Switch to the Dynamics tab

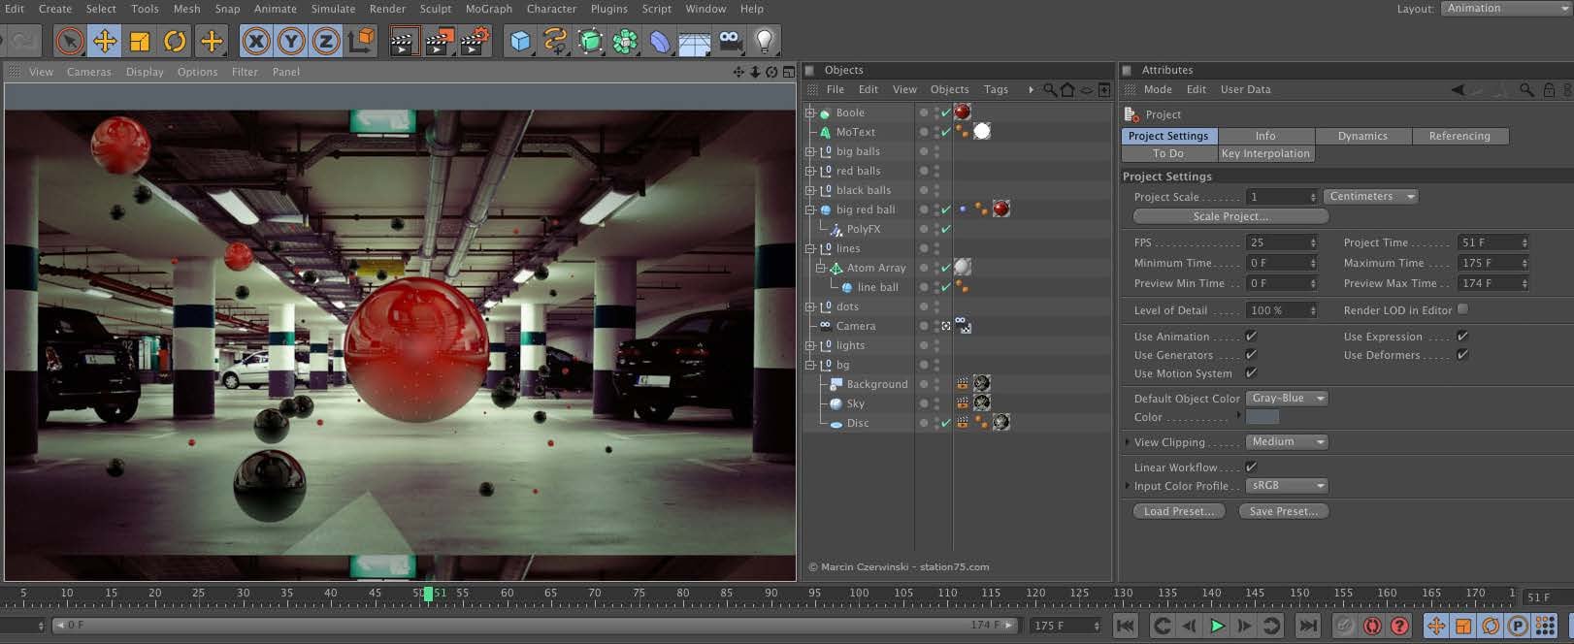pyautogui.click(x=1362, y=136)
